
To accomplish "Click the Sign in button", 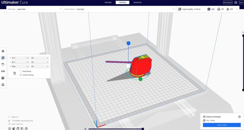I will click(242, 2).
